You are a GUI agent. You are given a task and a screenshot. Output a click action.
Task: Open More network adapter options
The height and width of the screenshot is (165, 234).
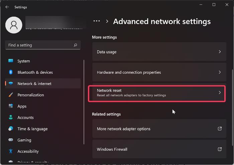(157, 129)
